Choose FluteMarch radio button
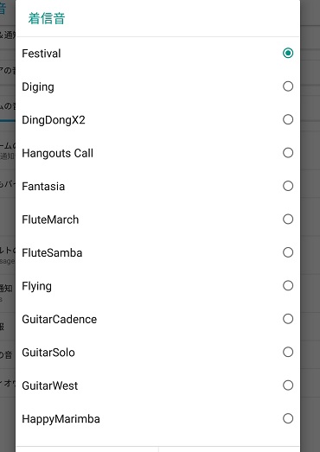This screenshot has width=320, height=452. (x=288, y=219)
